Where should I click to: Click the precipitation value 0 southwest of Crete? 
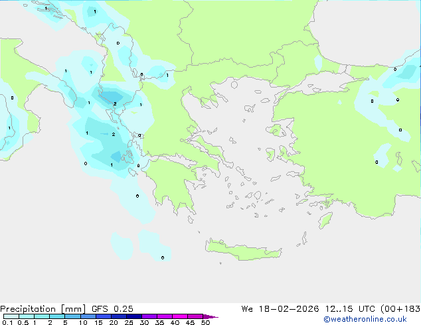[x=163, y=258]
